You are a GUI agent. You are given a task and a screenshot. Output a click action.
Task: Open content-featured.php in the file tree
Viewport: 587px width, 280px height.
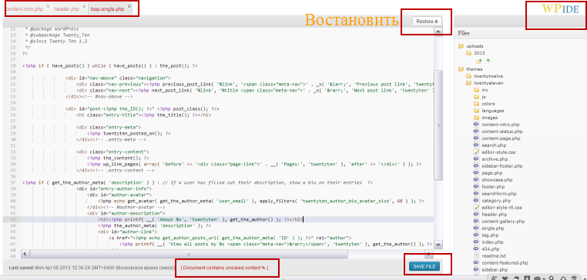(x=505, y=263)
